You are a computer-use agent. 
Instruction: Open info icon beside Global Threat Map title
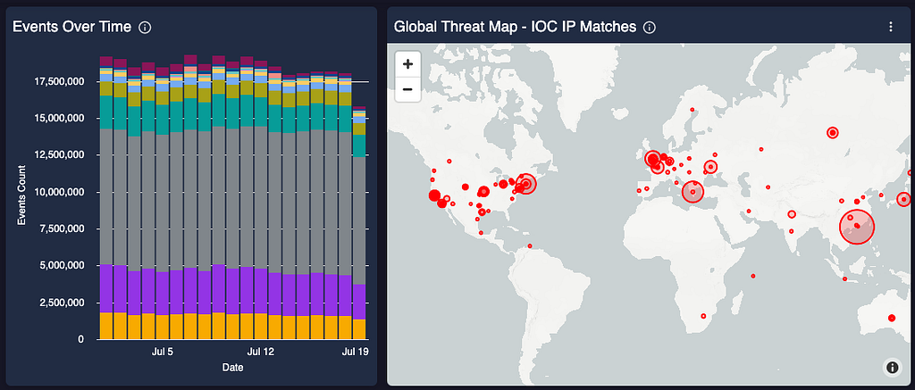point(650,28)
